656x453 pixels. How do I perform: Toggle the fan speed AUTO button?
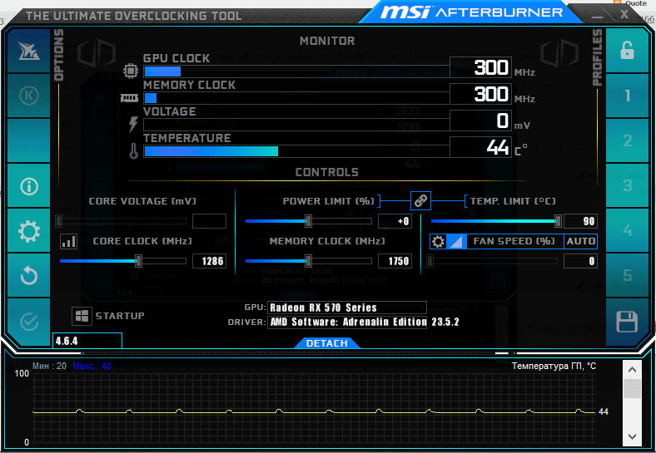click(580, 242)
